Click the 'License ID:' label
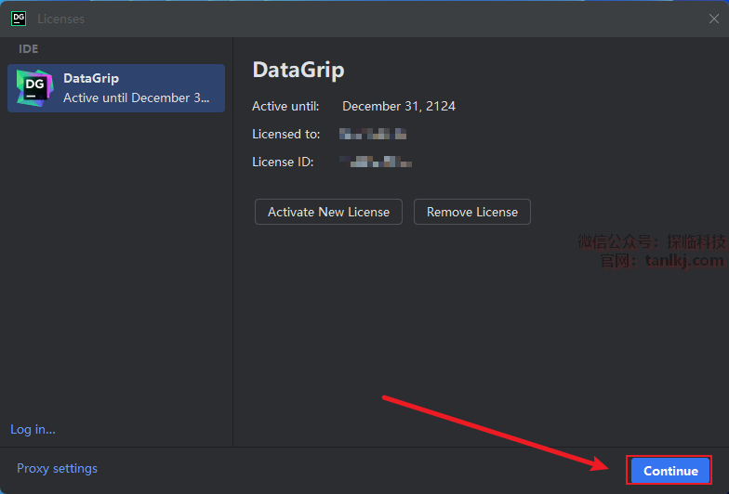 [x=283, y=162]
